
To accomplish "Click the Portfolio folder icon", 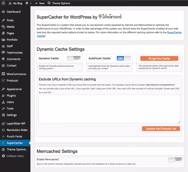I will tap(3, 40).
